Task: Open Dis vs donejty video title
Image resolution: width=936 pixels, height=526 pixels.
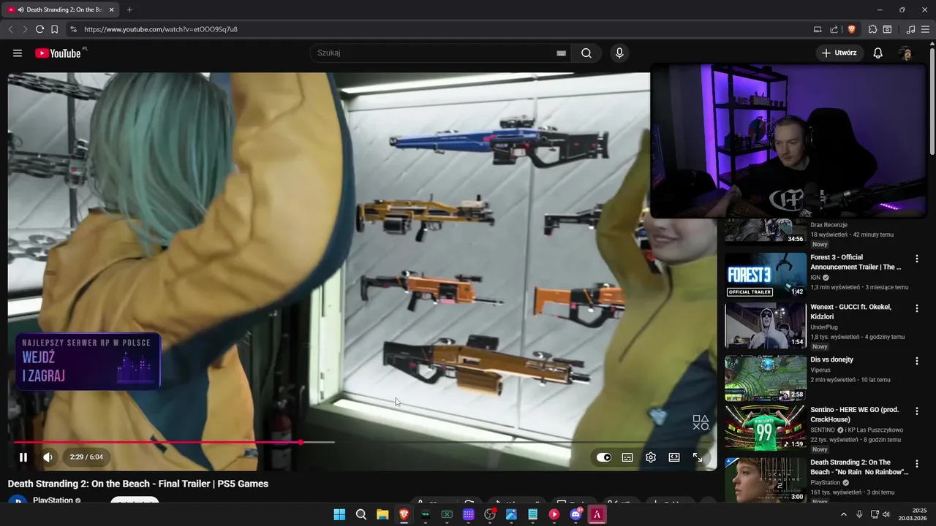Action: 831,359
